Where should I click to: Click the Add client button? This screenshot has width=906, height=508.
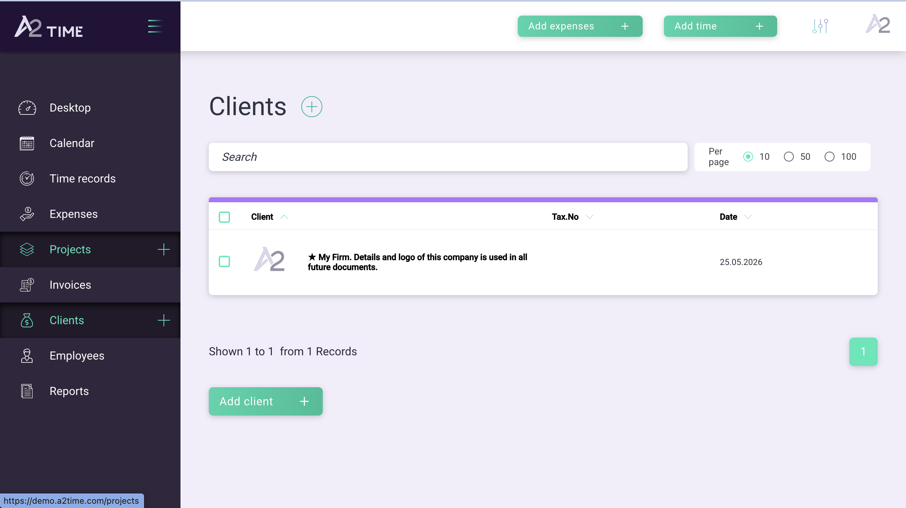click(265, 401)
